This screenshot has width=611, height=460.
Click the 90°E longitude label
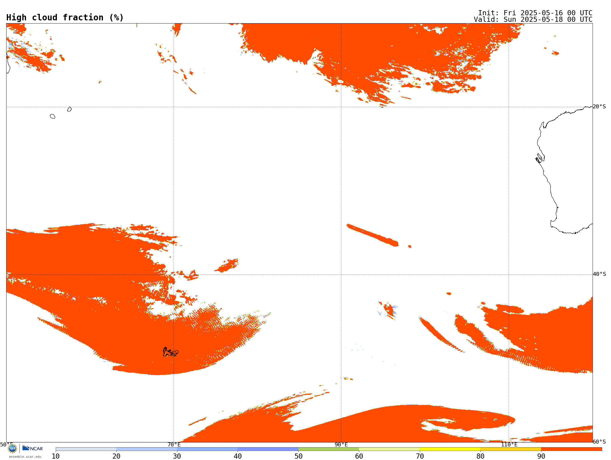(341, 444)
